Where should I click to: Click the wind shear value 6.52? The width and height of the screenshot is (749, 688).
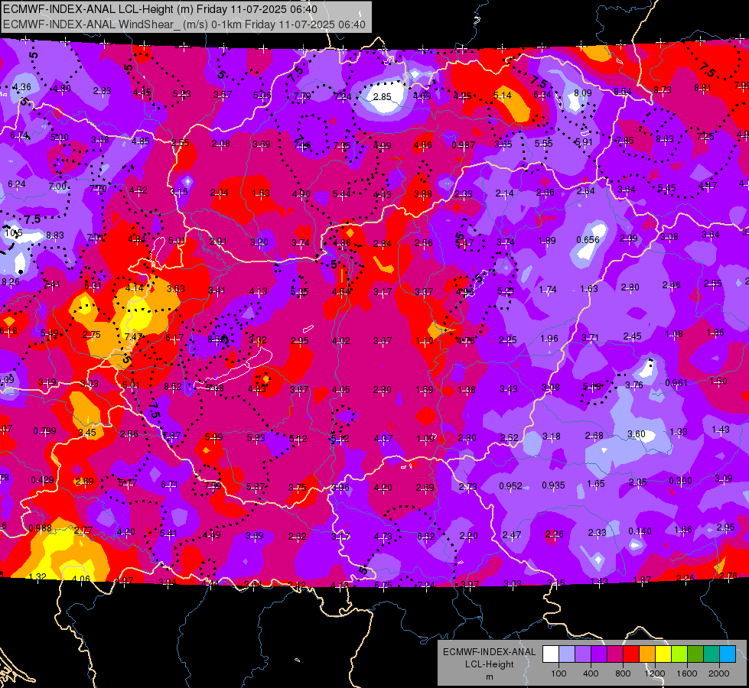[x=425, y=536]
